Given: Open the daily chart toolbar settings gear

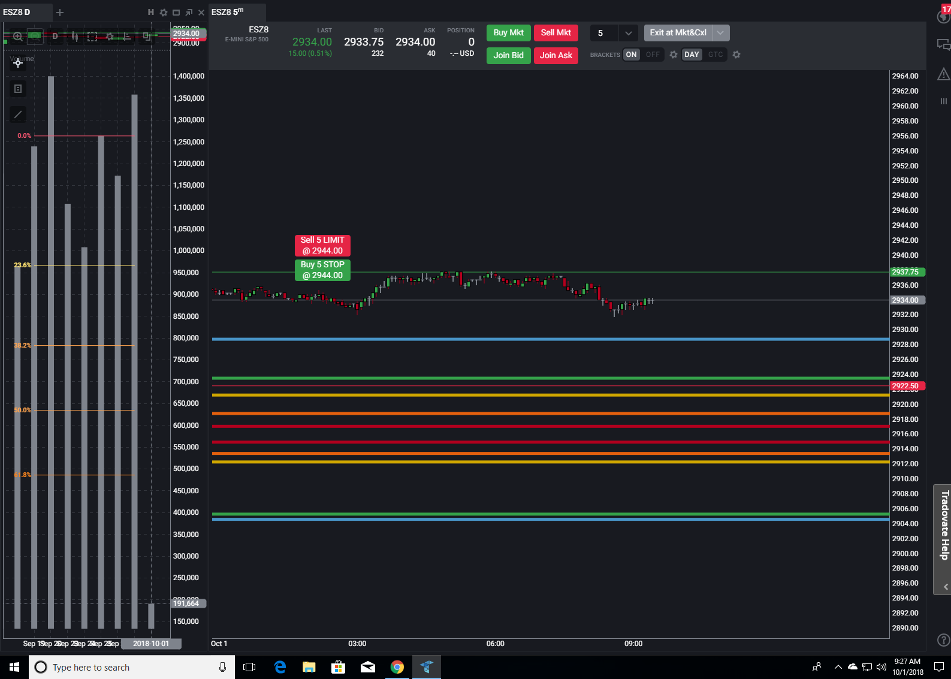Looking at the screenshot, I should (x=110, y=37).
